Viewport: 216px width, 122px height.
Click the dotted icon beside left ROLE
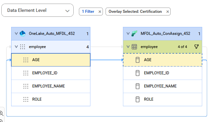tap(26, 99)
